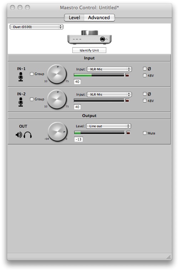Click the output level field -13
179x271 pixels.
pyautogui.click(x=78, y=139)
